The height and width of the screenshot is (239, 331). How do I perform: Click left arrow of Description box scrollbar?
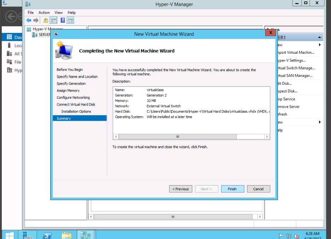[116, 137]
